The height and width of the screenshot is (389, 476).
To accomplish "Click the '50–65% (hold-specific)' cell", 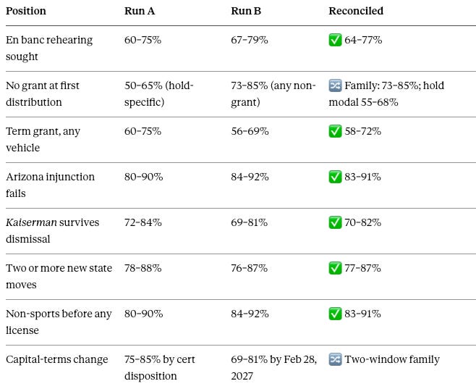I will pos(158,93).
